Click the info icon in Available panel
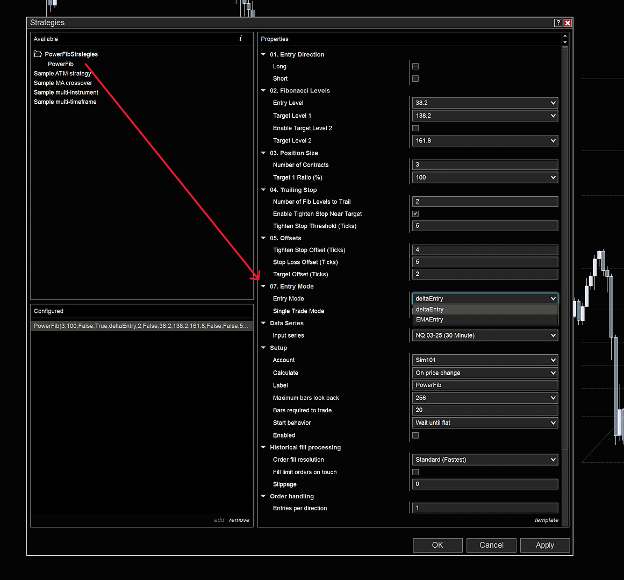The image size is (624, 580). pos(240,39)
